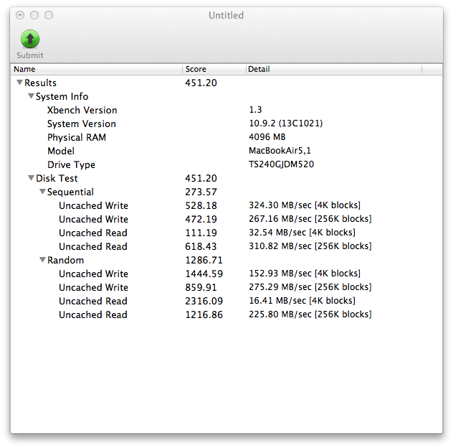Screen dimensions: 453x448
Task: Select the System Version row
Action: (226, 123)
